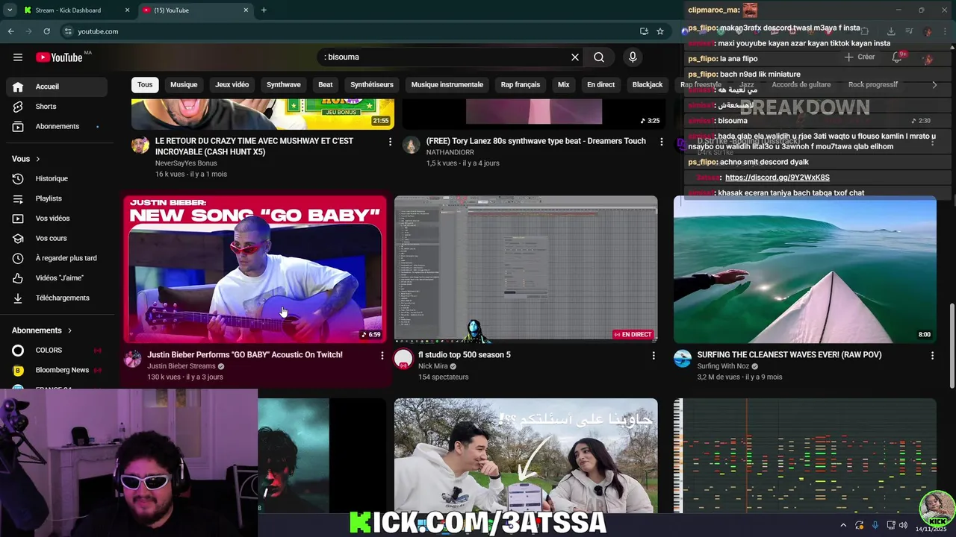The image size is (956, 537).
Task: Open the YouTube hamburger guide menu
Action: (x=18, y=57)
